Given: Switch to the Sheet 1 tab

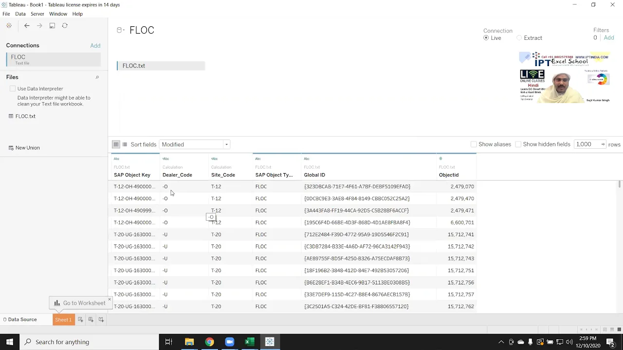Looking at the screenshot, I should coord(63,319).
